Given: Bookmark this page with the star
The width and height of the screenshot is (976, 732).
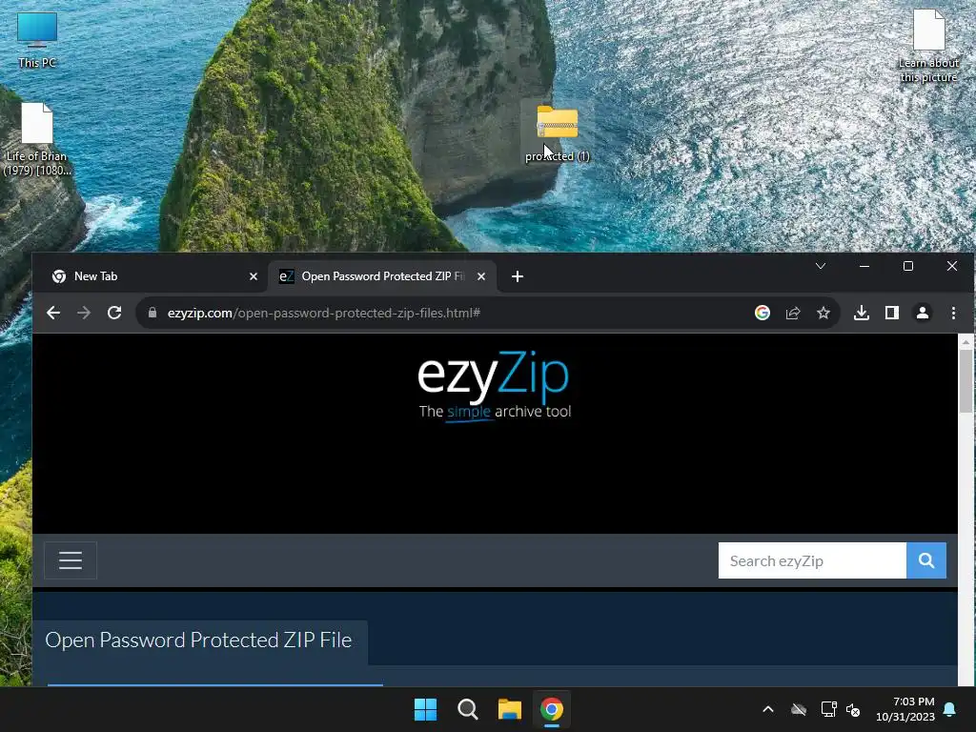Looking at the screenshot, I should pos(823,313).
